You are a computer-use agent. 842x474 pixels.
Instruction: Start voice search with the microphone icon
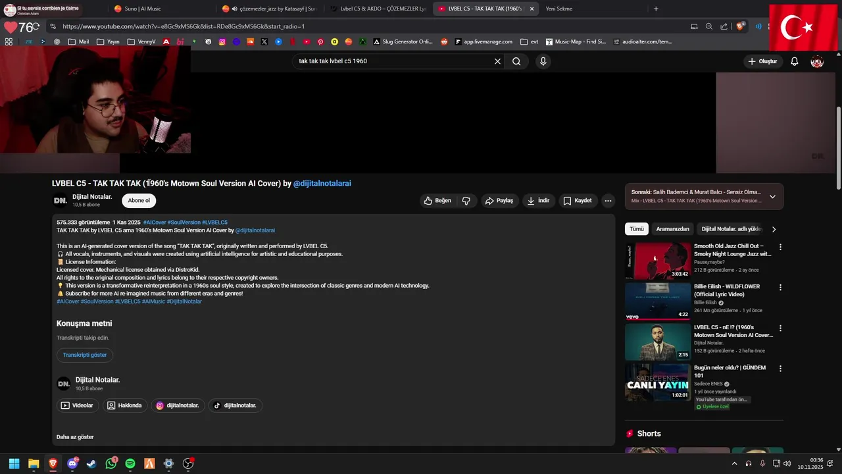point(543,61)
